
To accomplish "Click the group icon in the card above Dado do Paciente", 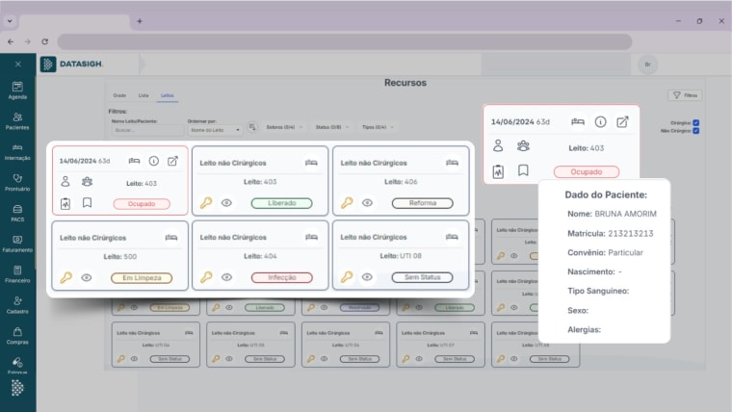I will point(523,146).
